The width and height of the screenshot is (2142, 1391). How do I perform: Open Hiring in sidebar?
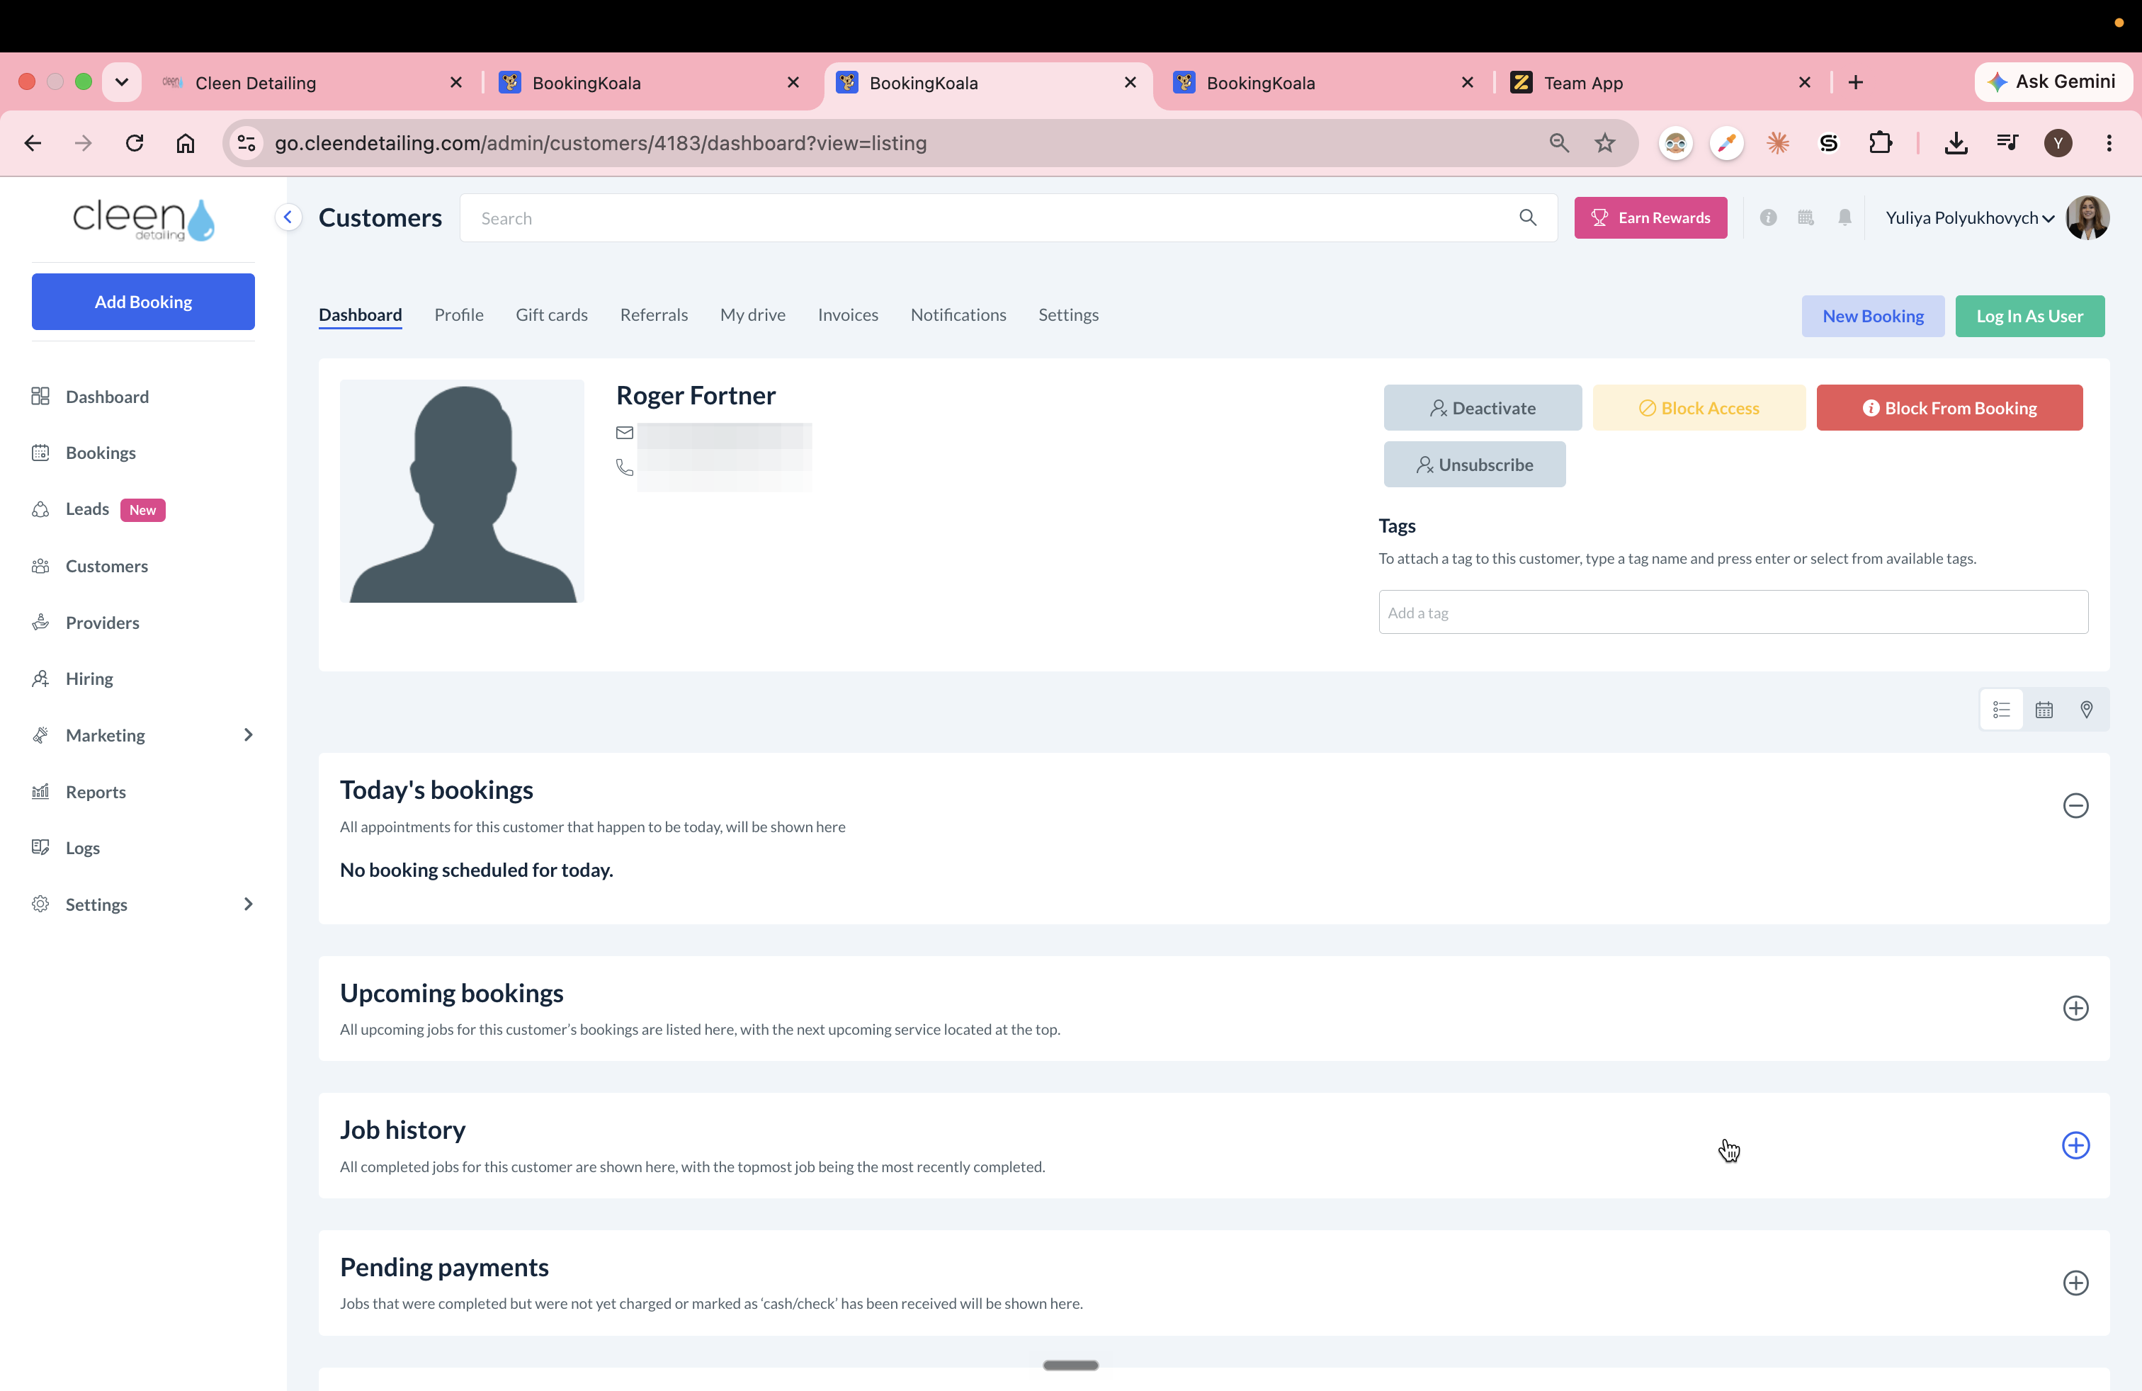(x=89, y=679)
